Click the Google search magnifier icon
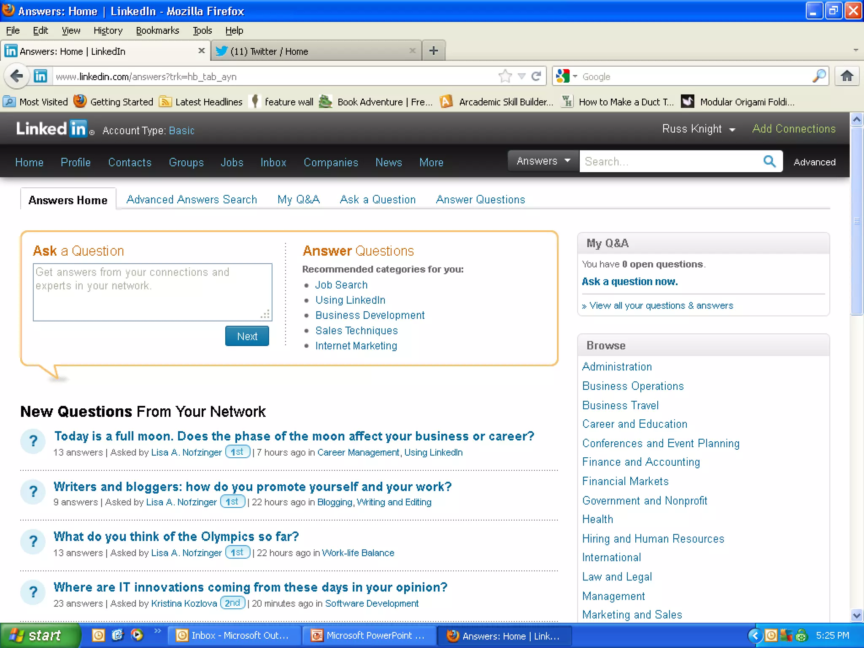 coord(819,76)
